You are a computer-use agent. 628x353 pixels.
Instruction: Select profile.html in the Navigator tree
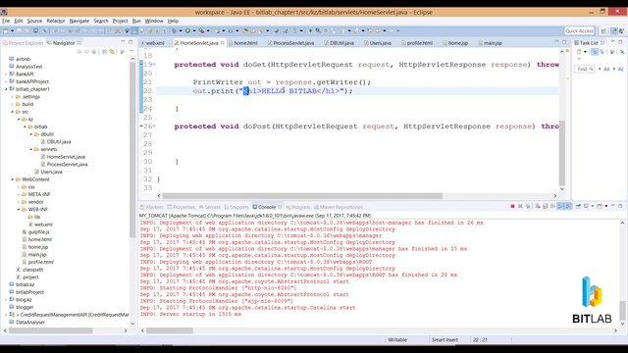(x=40, y=262)
